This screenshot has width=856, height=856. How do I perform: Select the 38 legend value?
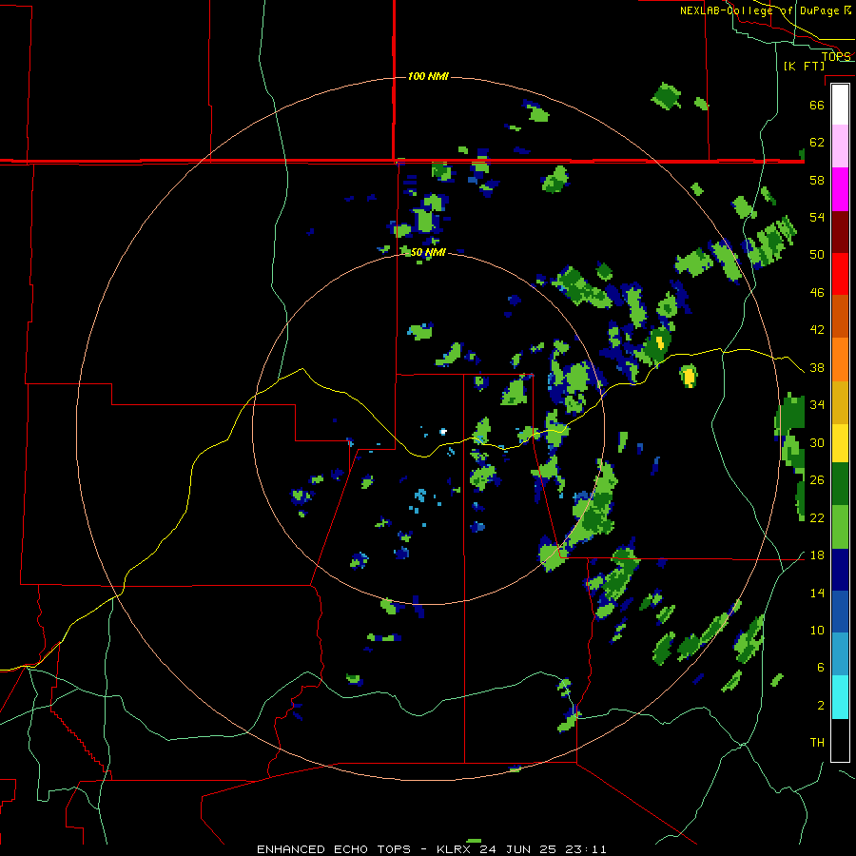click(817, 367)
